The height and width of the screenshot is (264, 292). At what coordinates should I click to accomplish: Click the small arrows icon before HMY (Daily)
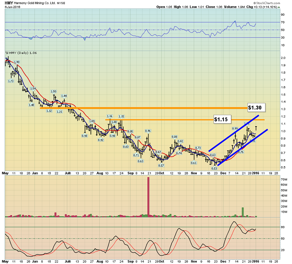(7, 53)
